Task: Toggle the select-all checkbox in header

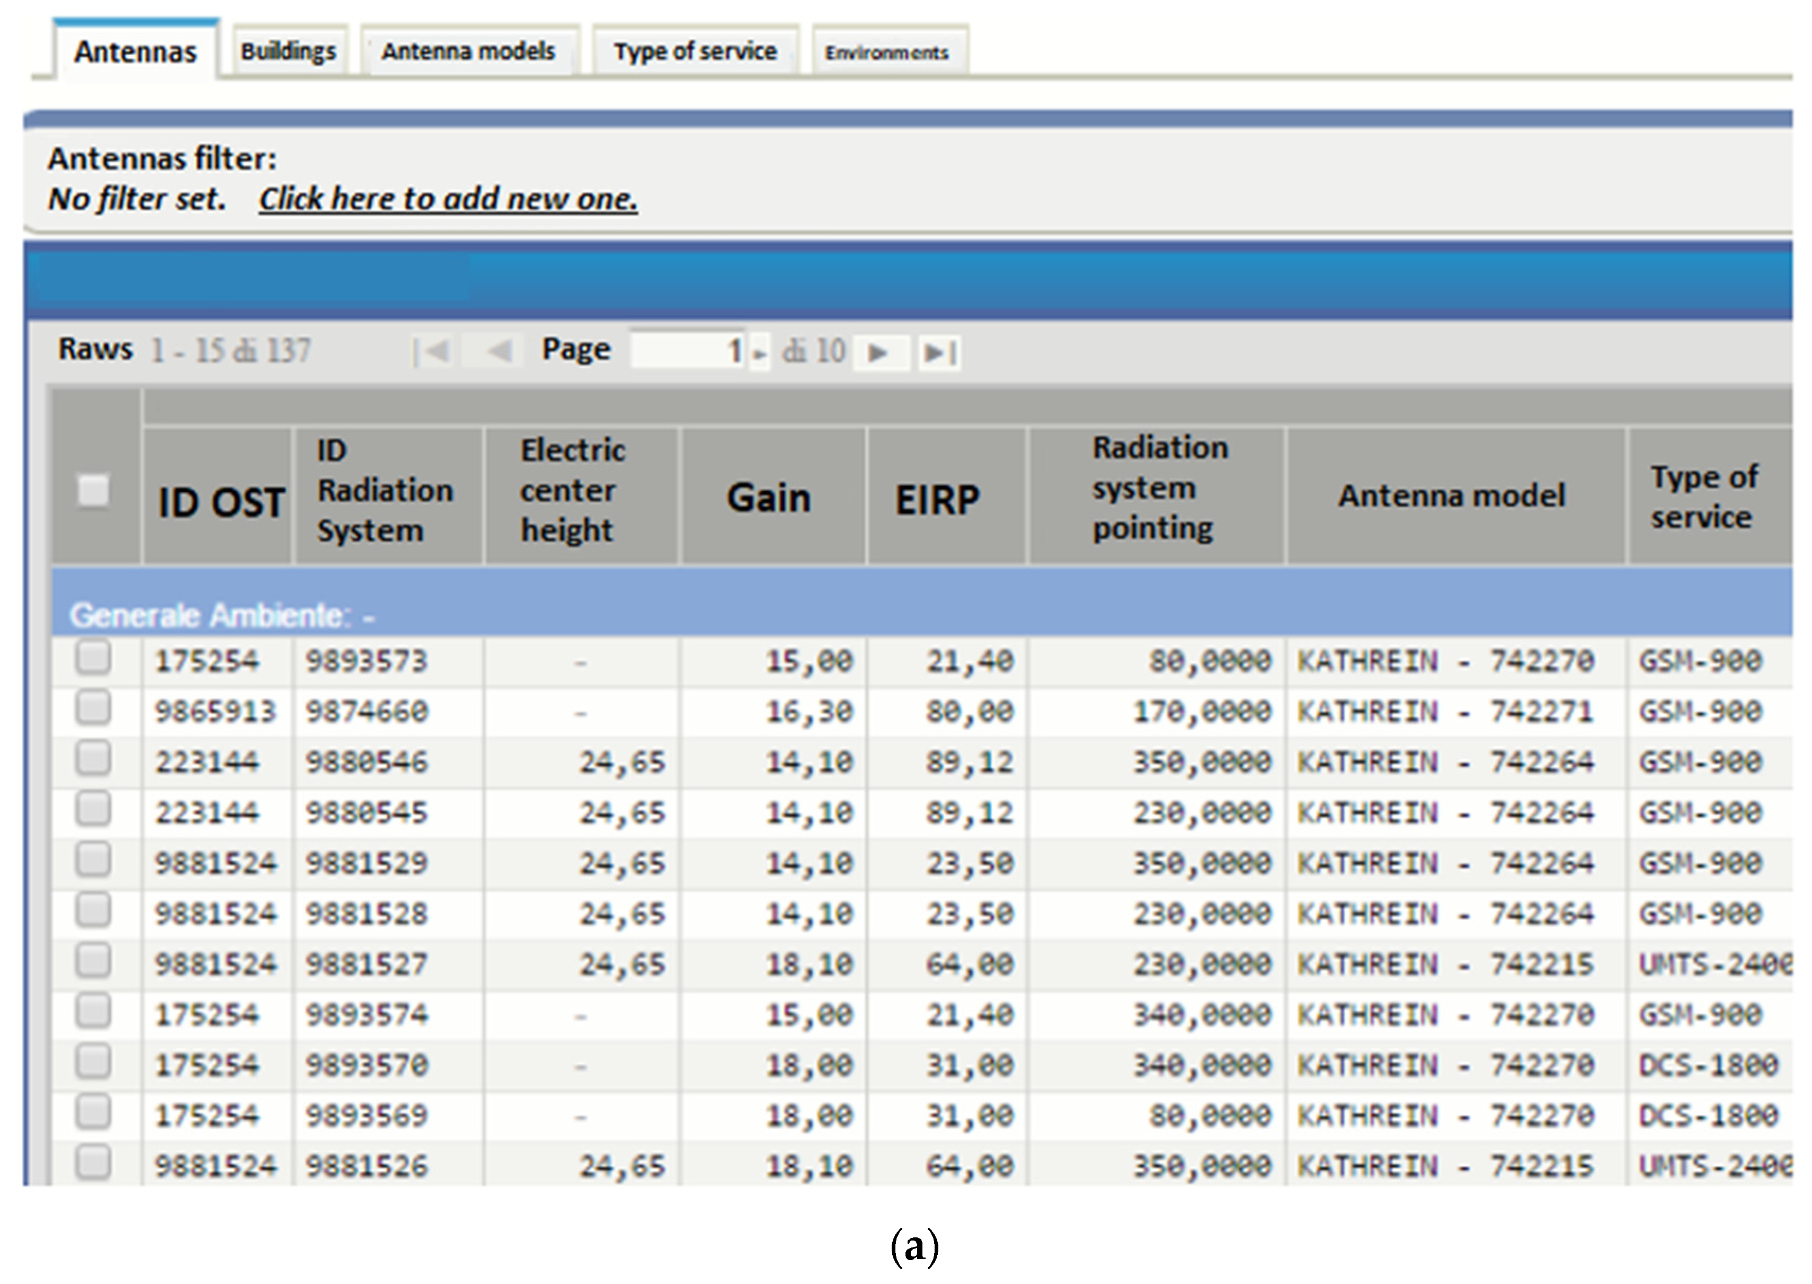Action: click(93, 490)
